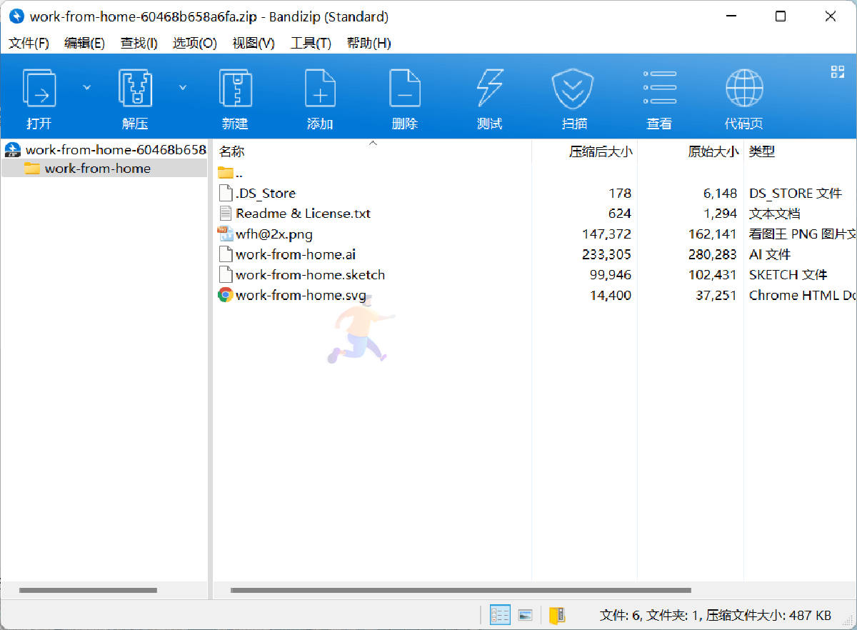Click the Scan (扫描) shield icon
This screenshot has height=630, width=857.
[x=574, y=88]
